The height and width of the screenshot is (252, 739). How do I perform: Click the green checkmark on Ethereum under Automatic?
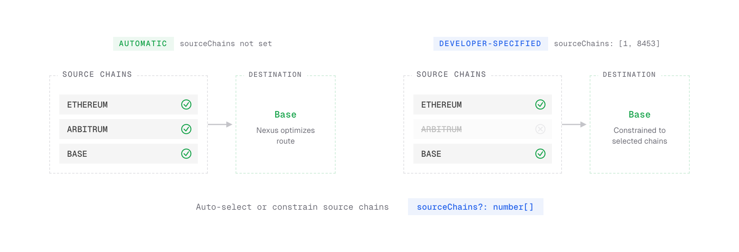click(x=186, y=104)
